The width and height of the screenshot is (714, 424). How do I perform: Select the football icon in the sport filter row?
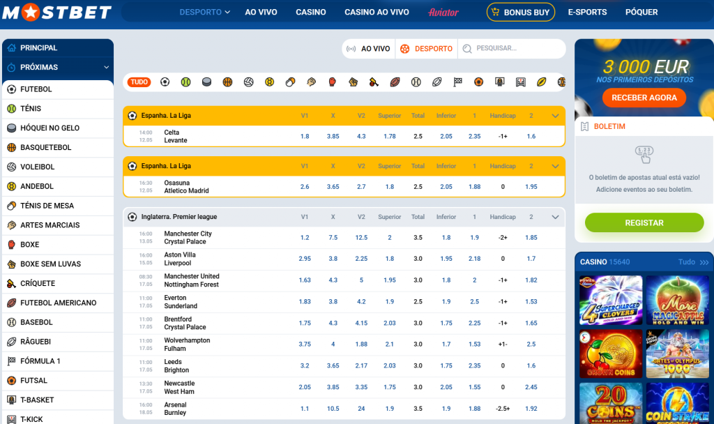click(x=165, y=82)
